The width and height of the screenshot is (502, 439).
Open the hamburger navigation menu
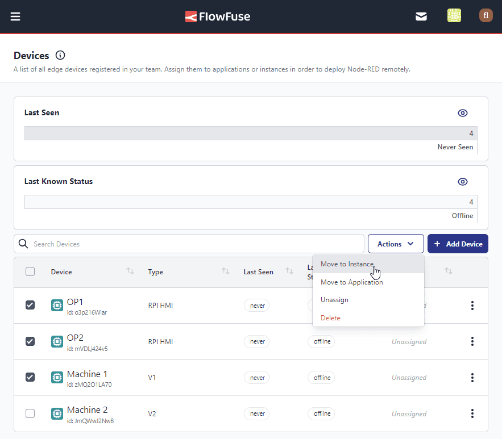pyautogui.click(x=15, y=16)
